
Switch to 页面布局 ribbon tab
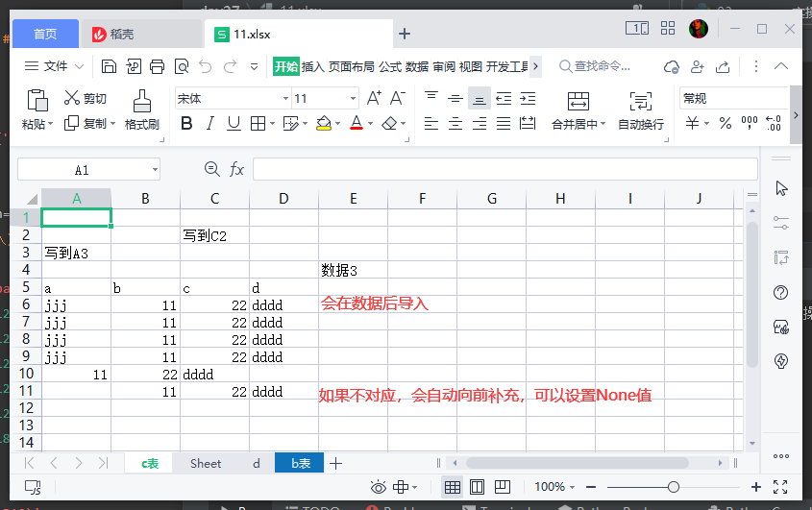coord(351,66)
